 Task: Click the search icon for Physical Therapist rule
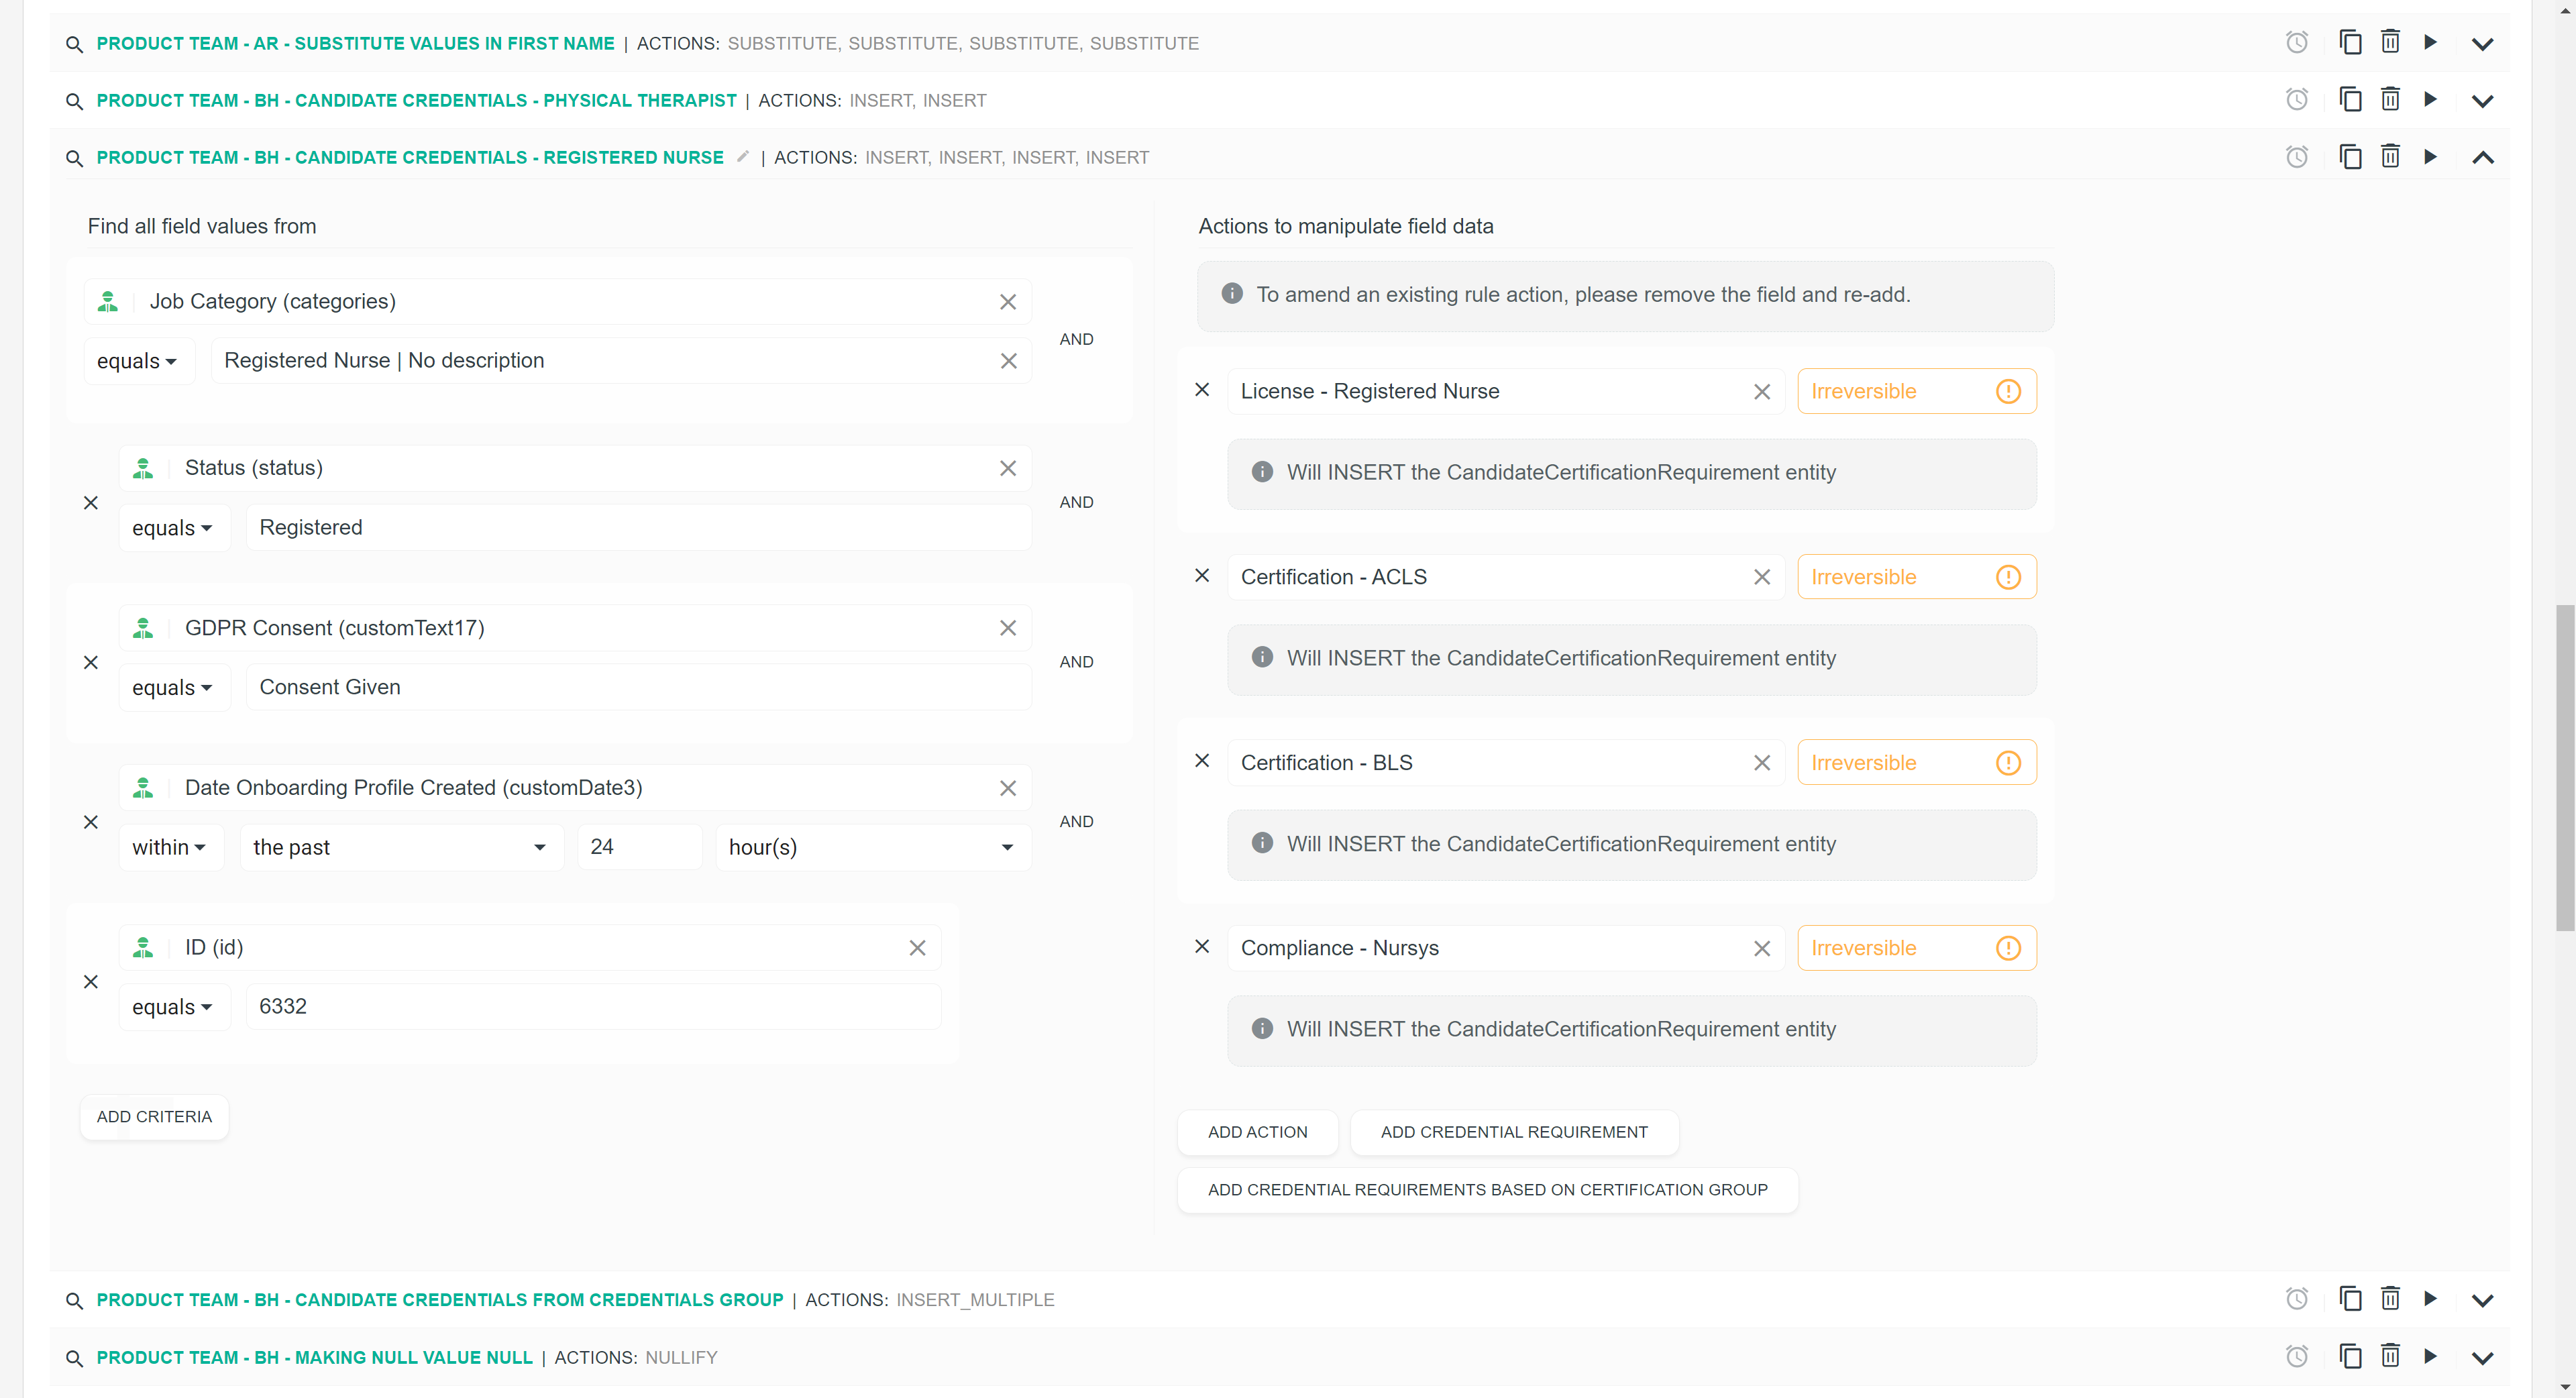point(74,101)
